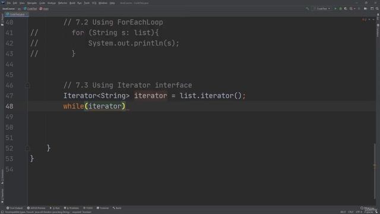Open the Structure tool window stripe
This screenshot has width=380, height=214.
tap(2, 177)
